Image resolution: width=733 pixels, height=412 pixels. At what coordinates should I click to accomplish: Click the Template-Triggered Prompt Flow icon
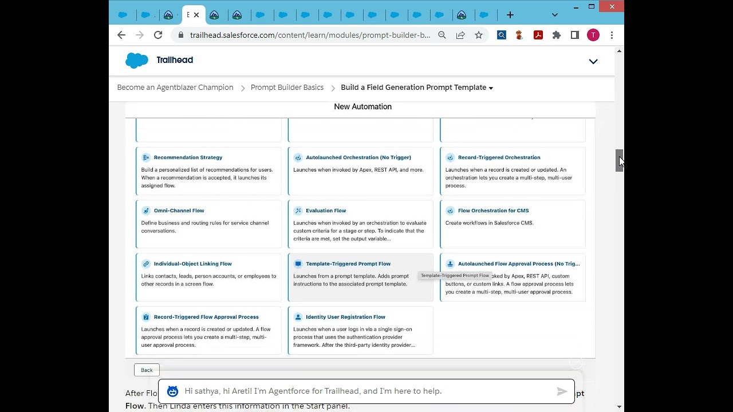point(298,264)
